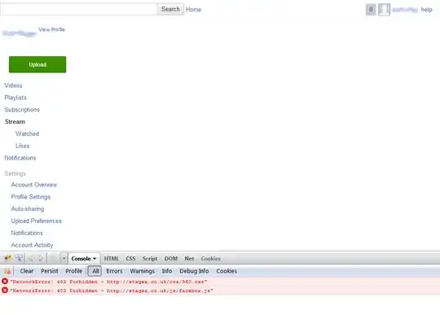Open the help link

(426, 10)
